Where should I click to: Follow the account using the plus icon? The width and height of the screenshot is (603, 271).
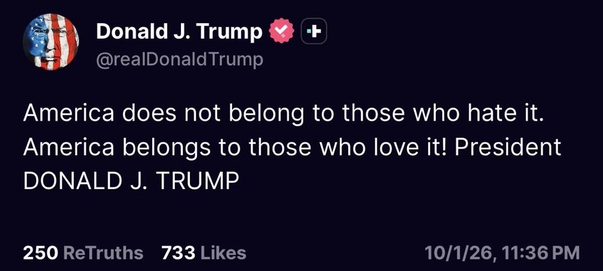pos(315,32)
